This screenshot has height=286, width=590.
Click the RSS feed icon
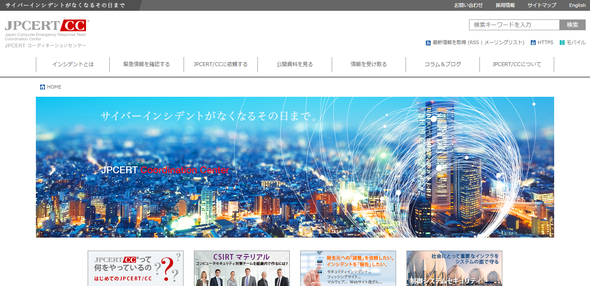coord(428,43)
